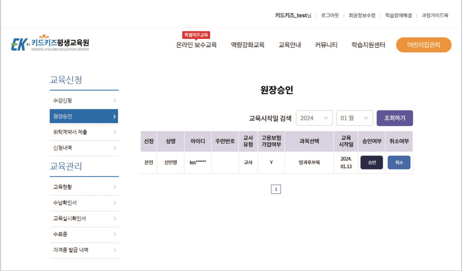Approve with the 승인 button
This screenshot has width=463, height=271.
(371, 162)
